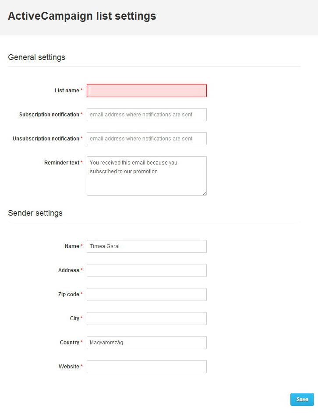Click the Sender settings heading
The width and height of the screenshot is (318, 420).
(35, 213)
